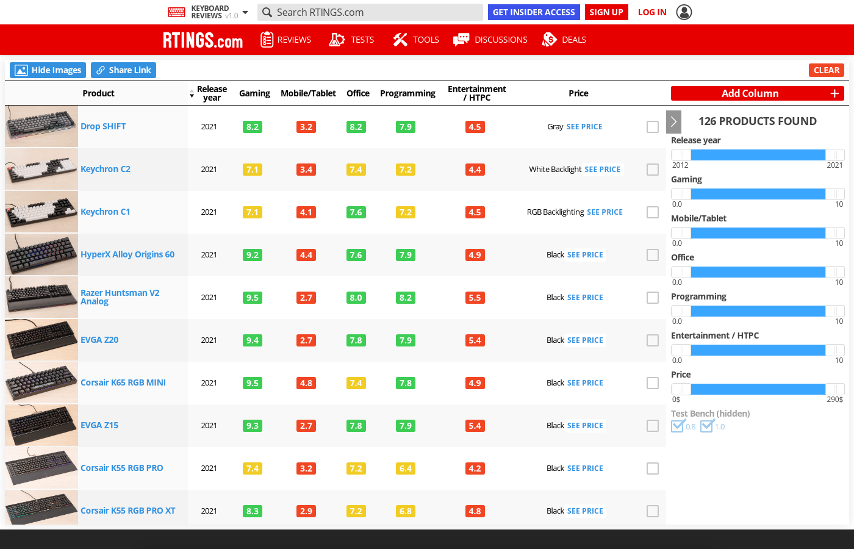The height and width of the screenshot is (549, 854).
Task: Click the EVGA Z15 keyboard thumbnail
Action: click(x=41, y=425)
